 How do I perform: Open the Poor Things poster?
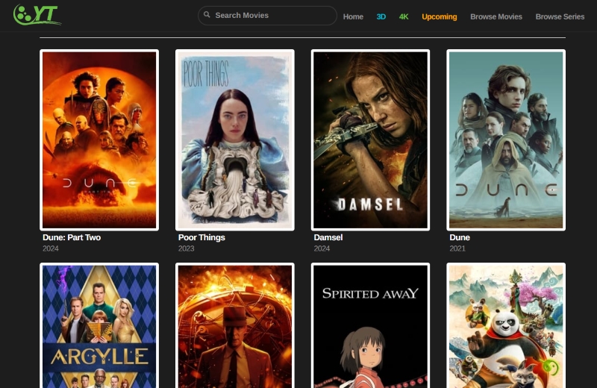pyautogui.click(x=235, y=140)
